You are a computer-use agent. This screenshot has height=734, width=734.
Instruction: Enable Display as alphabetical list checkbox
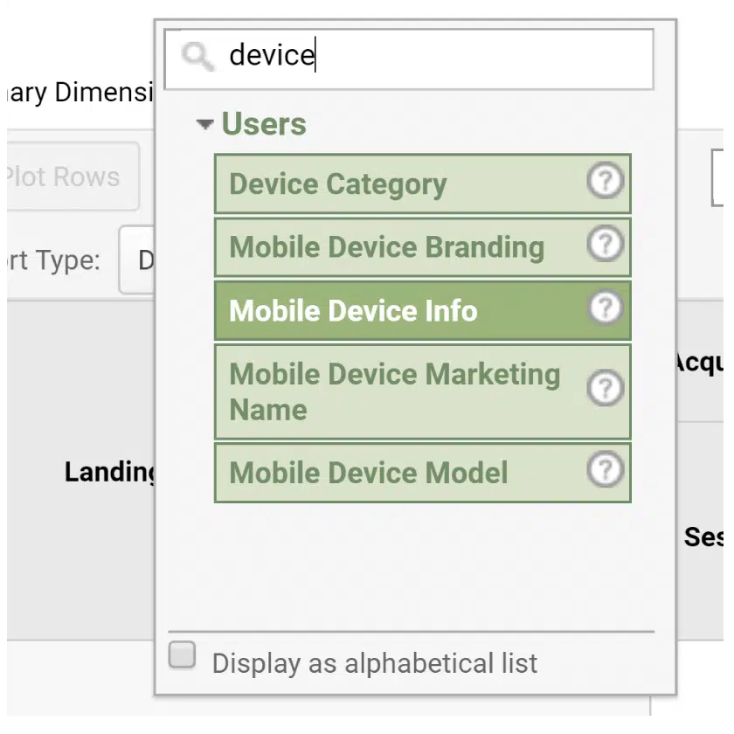coord(183,655)
